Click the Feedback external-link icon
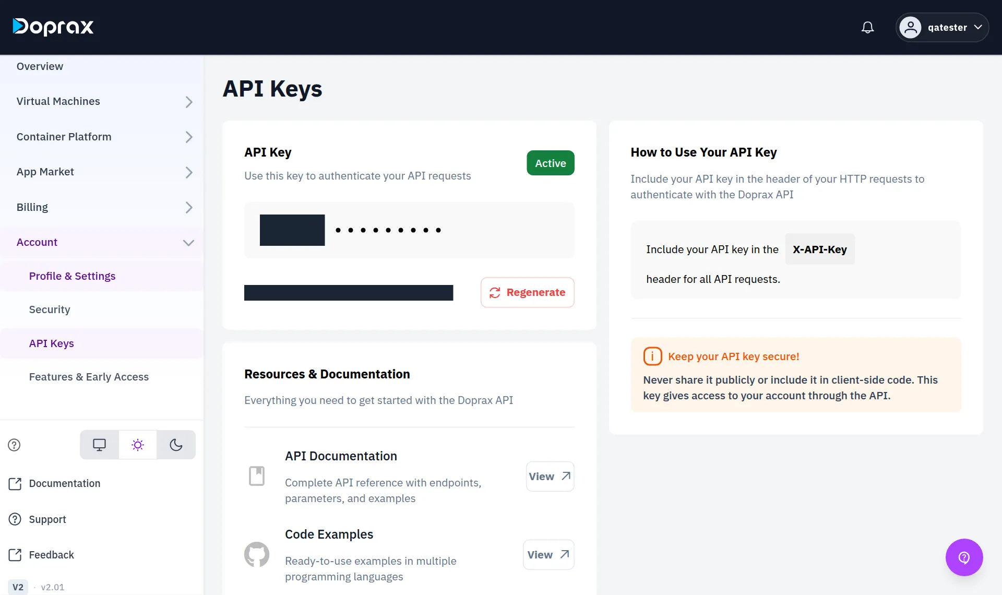Image resolution: width=1002 pixels, height=595 pixels. (15, 555)
